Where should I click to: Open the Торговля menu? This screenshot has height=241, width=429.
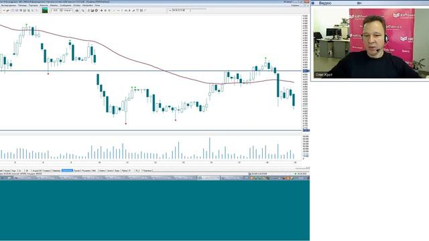tap(34, 5)
